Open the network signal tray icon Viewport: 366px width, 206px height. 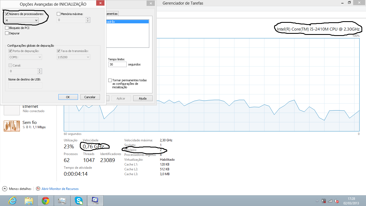coord(330,201)
